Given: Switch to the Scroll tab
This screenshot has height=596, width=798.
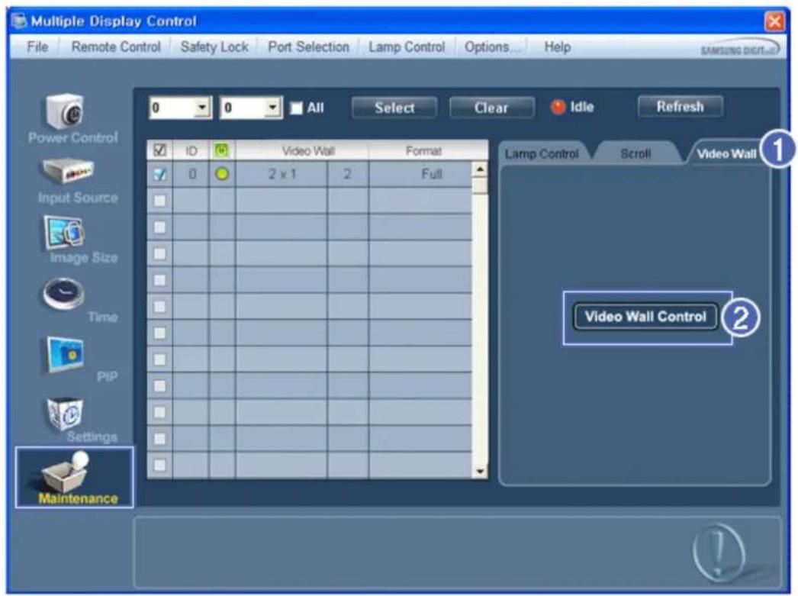Looking at the screenshot, I should [636, 153].
